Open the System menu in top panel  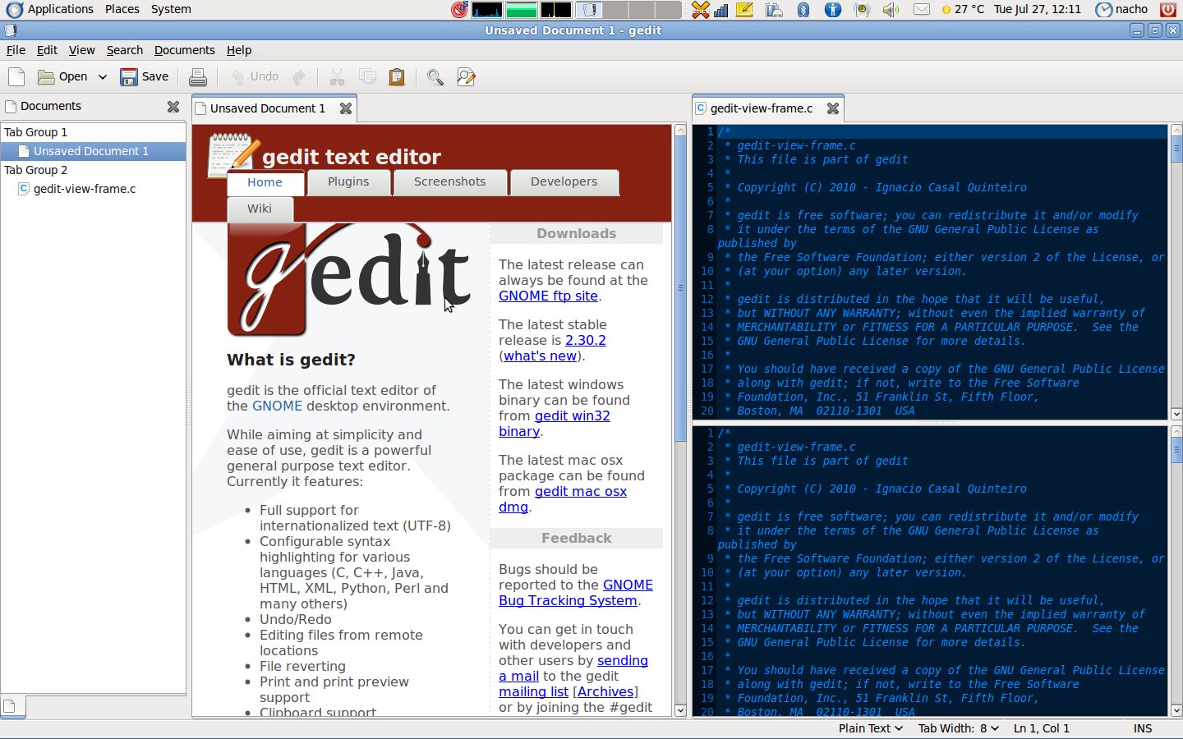tap(171, 9)
